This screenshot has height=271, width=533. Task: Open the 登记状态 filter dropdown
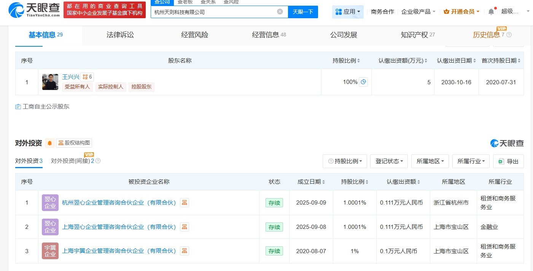[389, 161]
